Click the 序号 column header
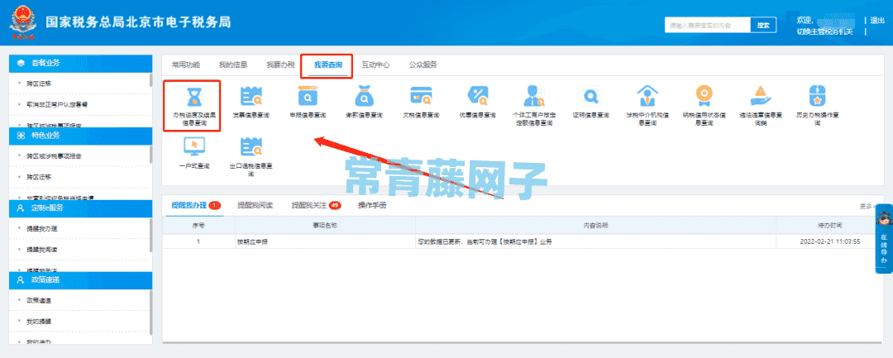 (198, 226)
